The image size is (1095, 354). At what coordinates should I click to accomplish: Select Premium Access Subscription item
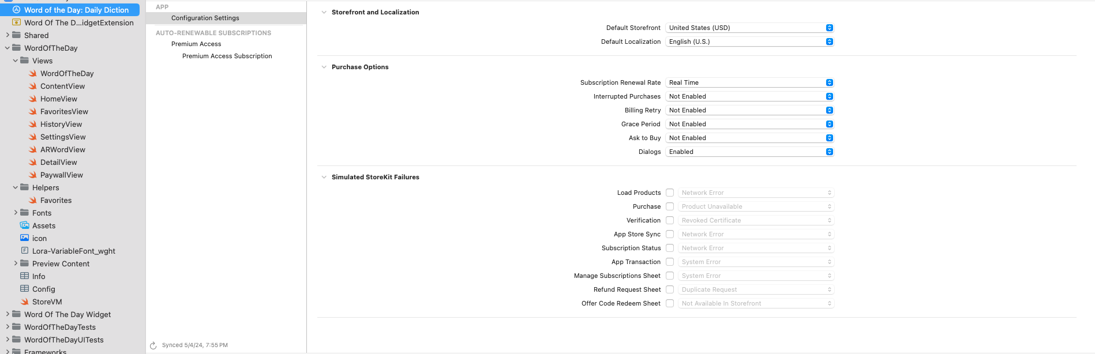pyautogui.click(x=227, y=57)
